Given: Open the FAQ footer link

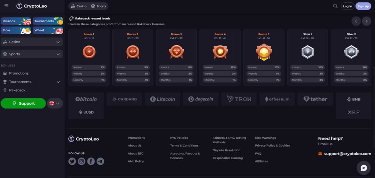Looking at the screenshot, I should click(258, 154).
